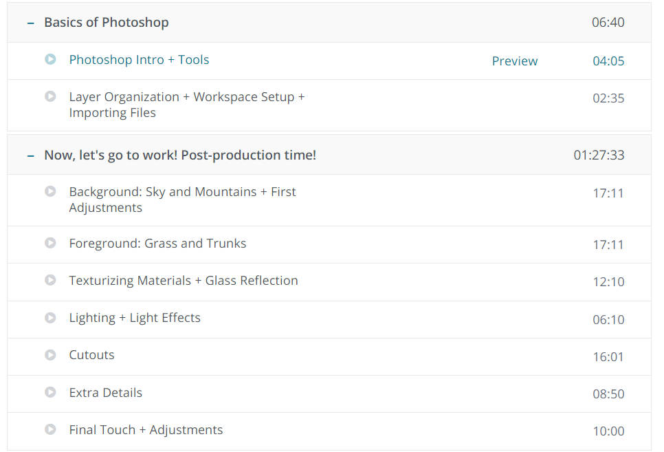This screenshot has height=452, width=664.
Task: Open the Photoshop Intro + Tools lesson link
Action: coord(139,60)
